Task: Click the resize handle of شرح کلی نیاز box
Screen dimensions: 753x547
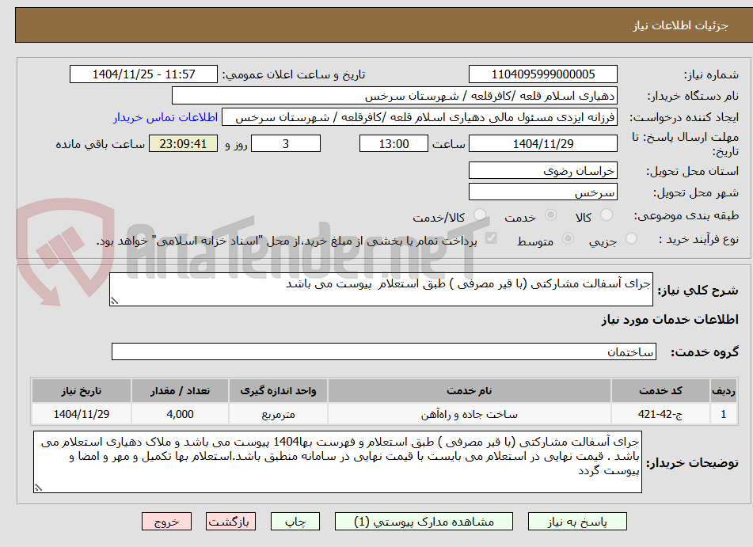Action: tap(114, 301)
